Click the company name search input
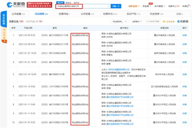192x128 pixels. pos(83,6)
